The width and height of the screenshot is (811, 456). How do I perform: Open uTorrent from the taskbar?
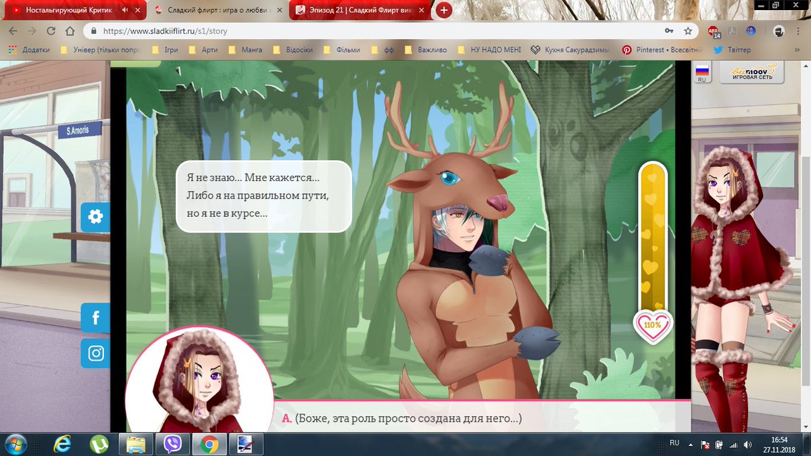pyautogui.click(x=99, y=444)
